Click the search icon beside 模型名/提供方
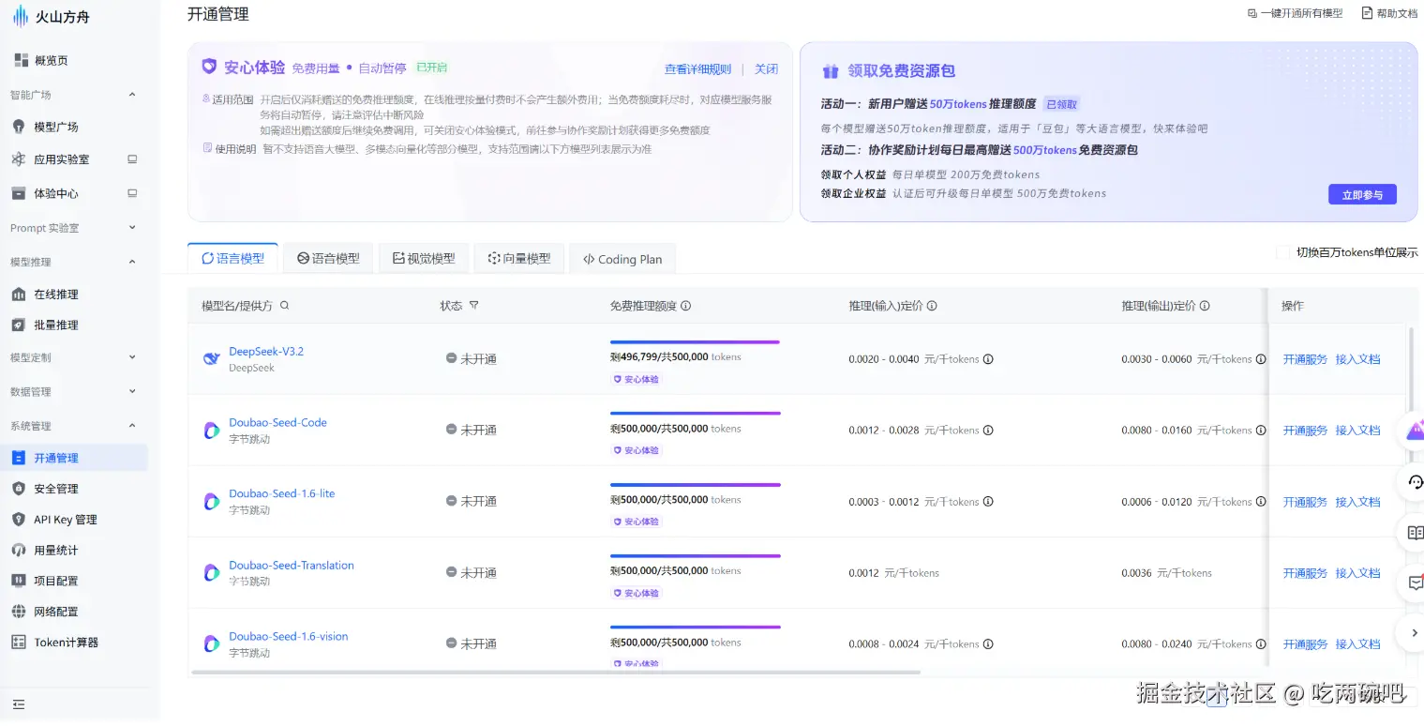 pos(285,306)
